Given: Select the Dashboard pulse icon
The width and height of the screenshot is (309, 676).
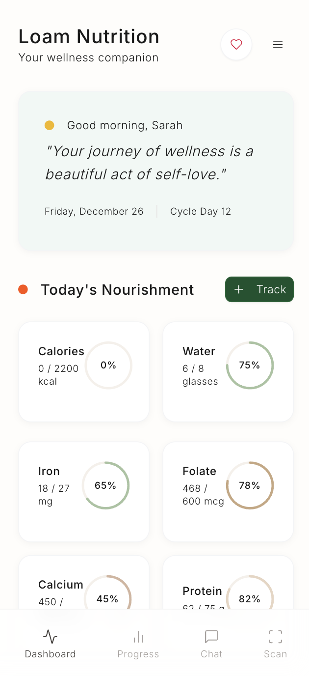Looking at the screenshot, I should tap(50, 637).
